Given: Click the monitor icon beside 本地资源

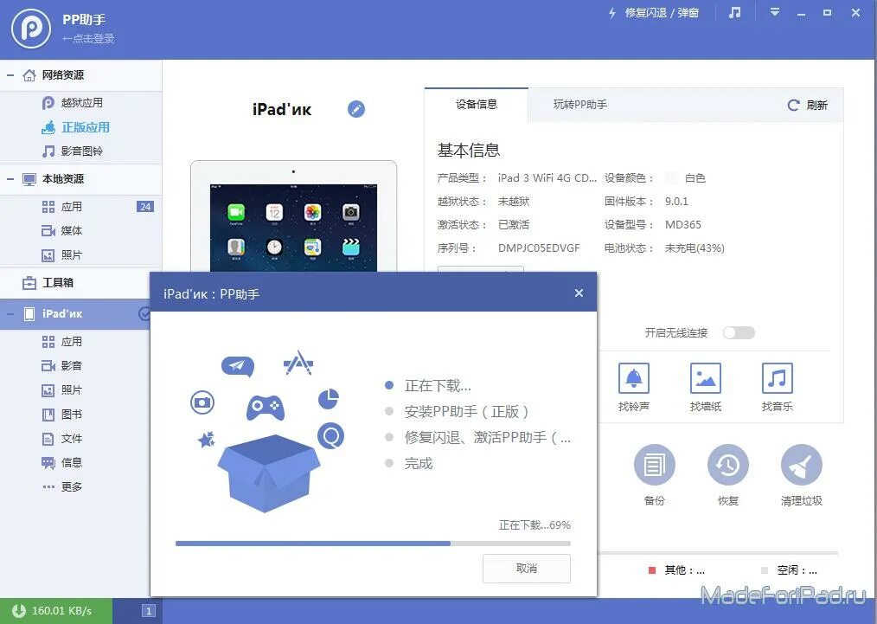Looking at the screenshot, I should [x=29, y=179].
